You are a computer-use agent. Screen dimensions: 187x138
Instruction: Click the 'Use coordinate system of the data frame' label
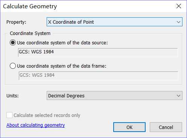coord(62,66)
